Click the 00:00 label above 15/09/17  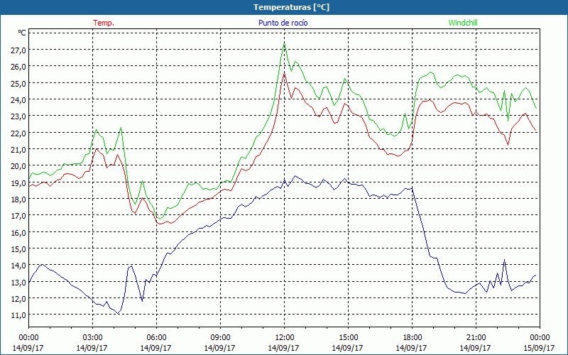point(540,337)
